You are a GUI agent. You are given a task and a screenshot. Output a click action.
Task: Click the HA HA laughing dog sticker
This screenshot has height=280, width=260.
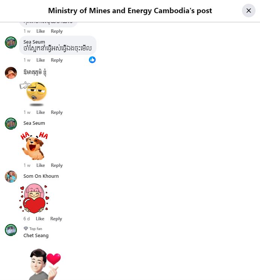point(34,146)
